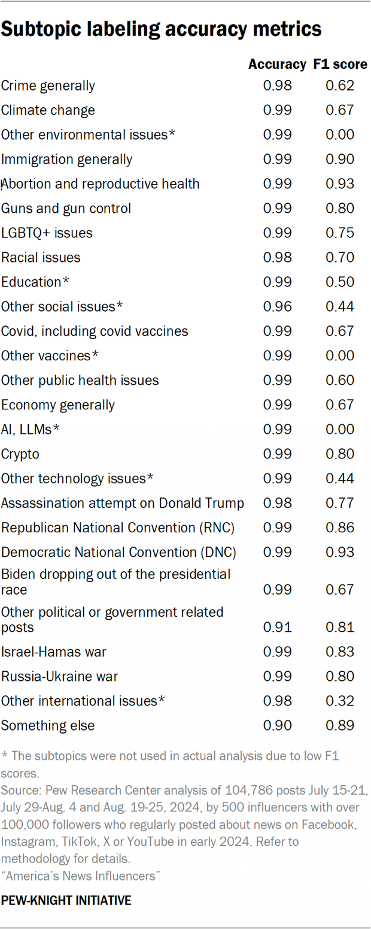
Task: Click 'Abortion and reproductive health' label
Action: 101,184
